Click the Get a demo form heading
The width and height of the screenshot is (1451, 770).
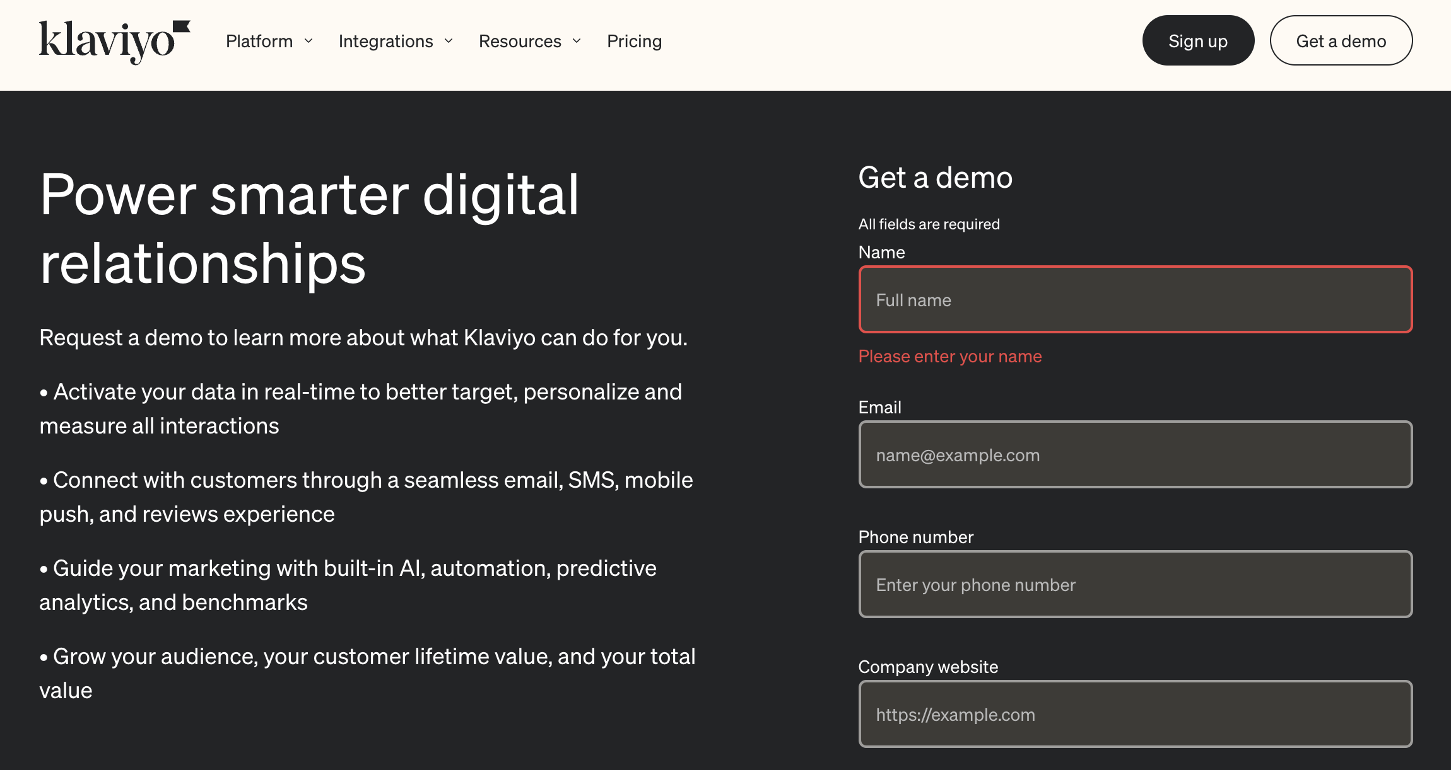[x=935, y=178]
